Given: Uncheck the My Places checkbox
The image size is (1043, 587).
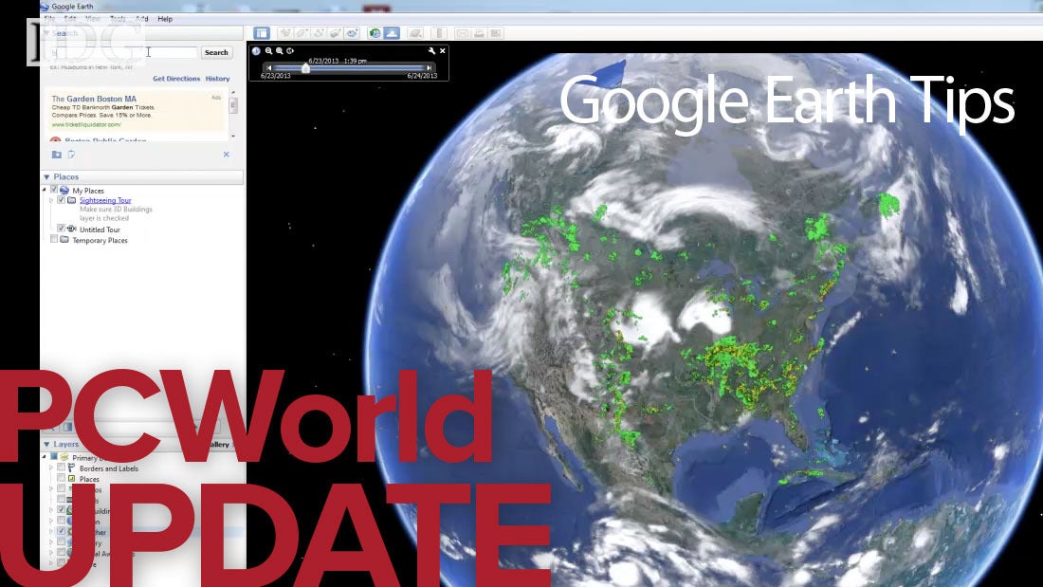Looking at the screenshot, I should (55, 190).
